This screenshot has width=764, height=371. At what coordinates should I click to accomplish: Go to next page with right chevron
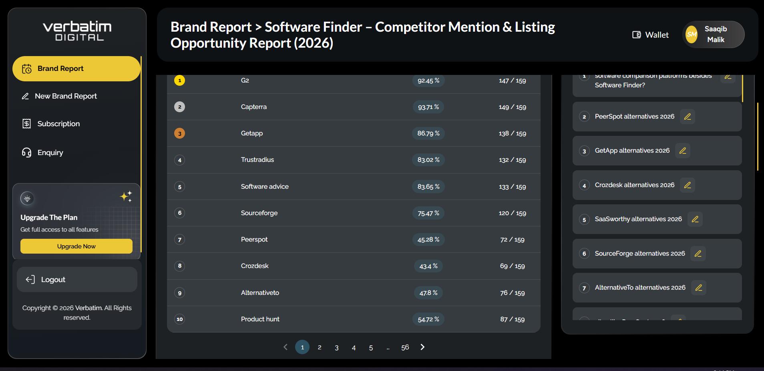tap(422, 347)
